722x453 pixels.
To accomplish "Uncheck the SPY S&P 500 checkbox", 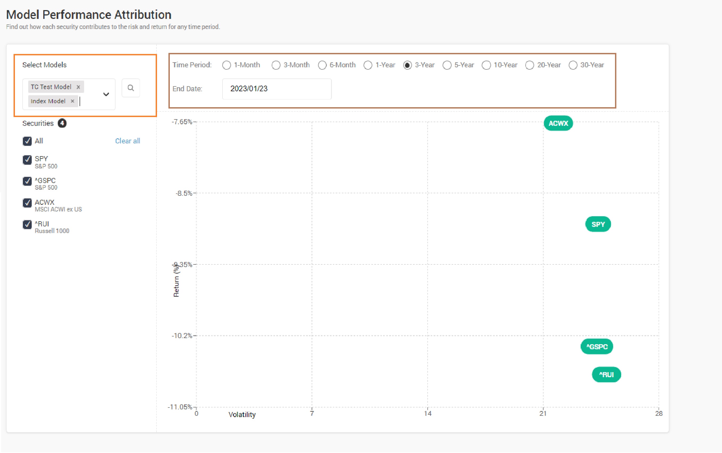I will click(x=27, y=159).
